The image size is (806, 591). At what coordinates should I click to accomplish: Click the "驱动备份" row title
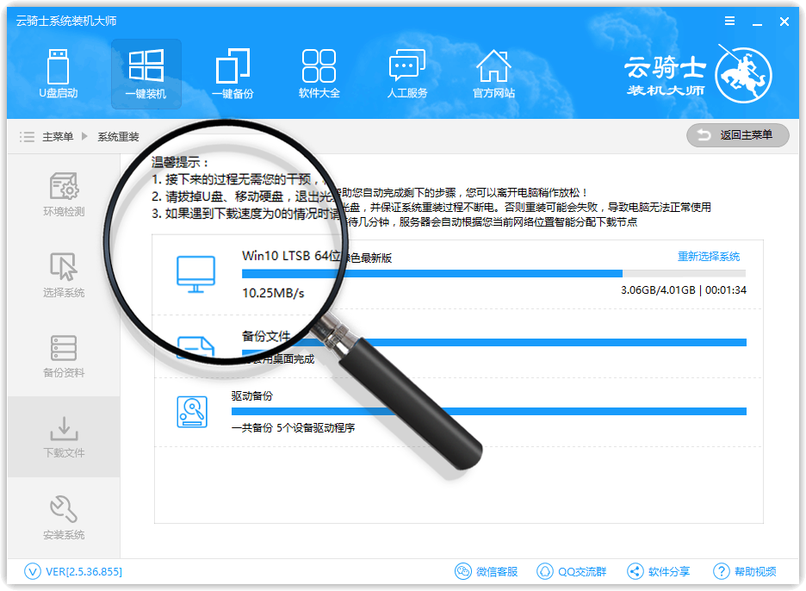(251, 396)
